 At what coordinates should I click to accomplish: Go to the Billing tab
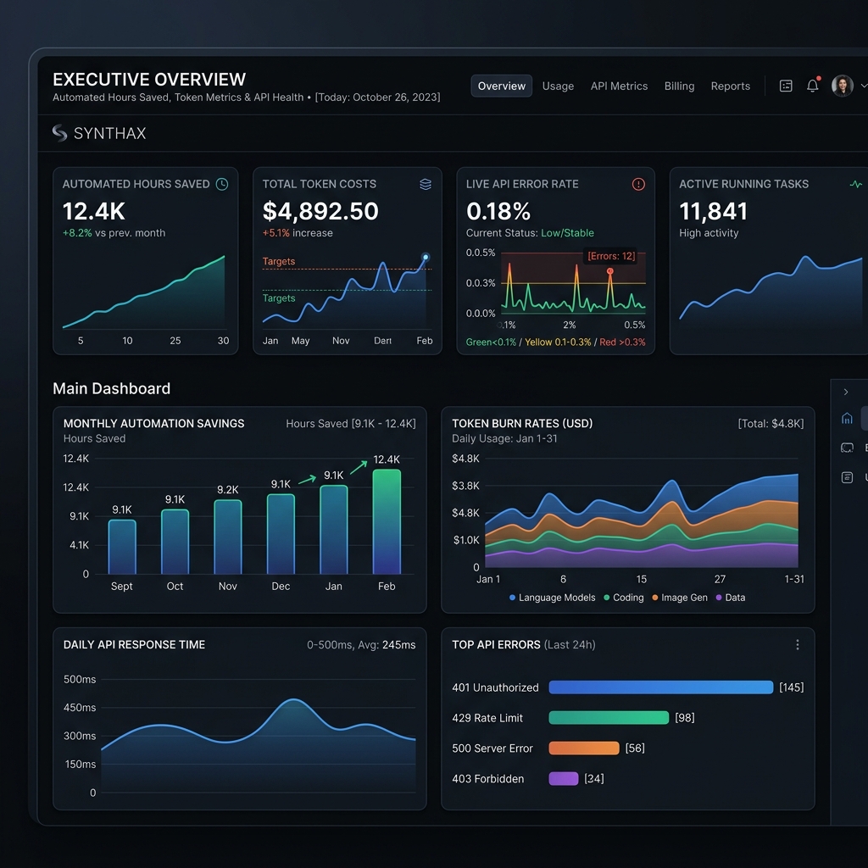679,86
